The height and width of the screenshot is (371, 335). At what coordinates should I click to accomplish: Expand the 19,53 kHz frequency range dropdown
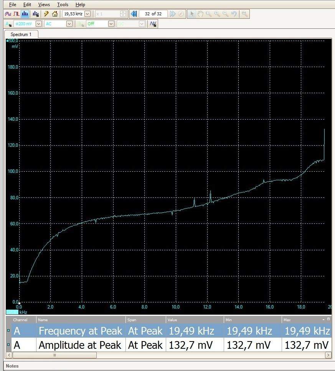tap(87, 14)
